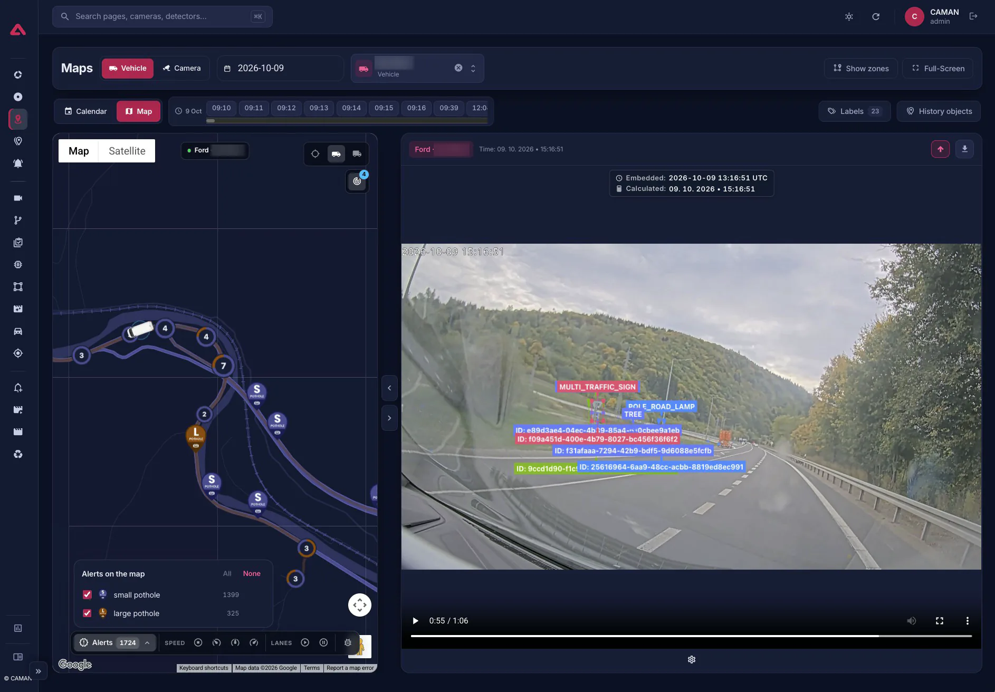Select the 09:13 time chip

(319, 108)
